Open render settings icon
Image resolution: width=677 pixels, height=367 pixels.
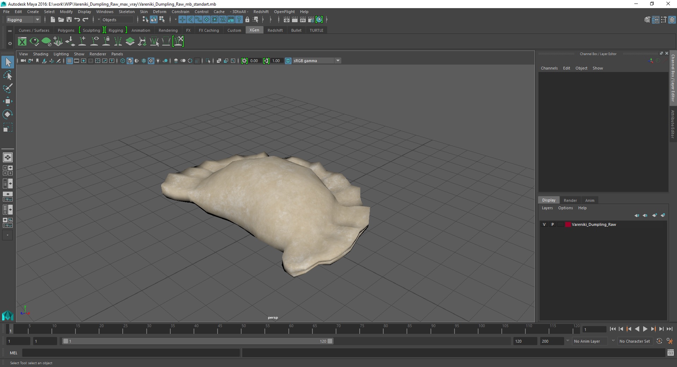pos(311,20)
